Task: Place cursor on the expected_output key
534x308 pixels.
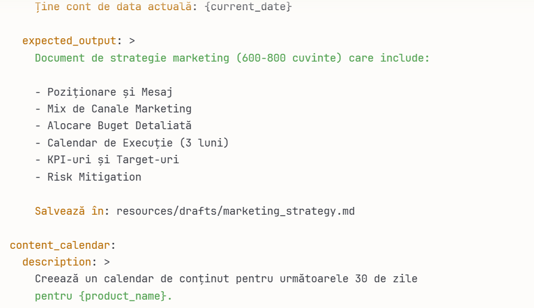Action: (x=69, y=41)
